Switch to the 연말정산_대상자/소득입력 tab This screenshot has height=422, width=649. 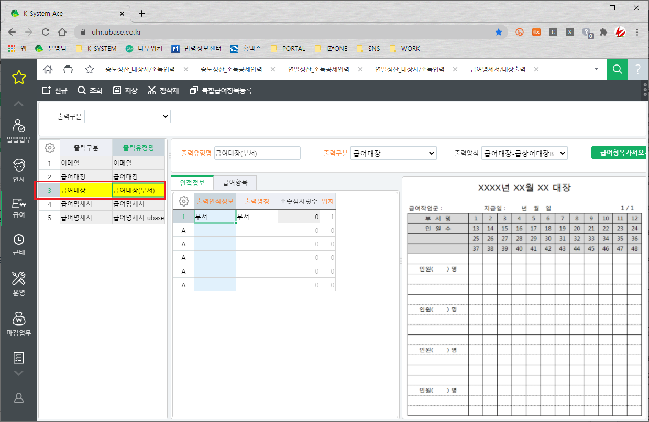point(410,69)
